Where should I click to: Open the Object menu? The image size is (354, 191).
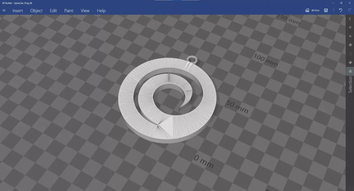(x=36, y=11)
